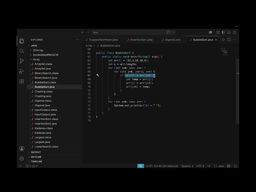Open notifications bell icon
The height and width of the screenshot is (192, 256).
(235, 166)
